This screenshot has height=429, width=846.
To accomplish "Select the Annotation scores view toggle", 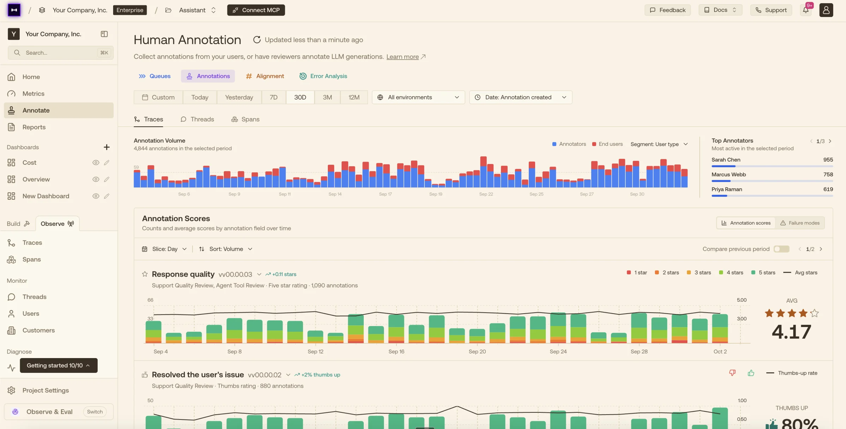I will pyautogui.click(x=746, y=223).
